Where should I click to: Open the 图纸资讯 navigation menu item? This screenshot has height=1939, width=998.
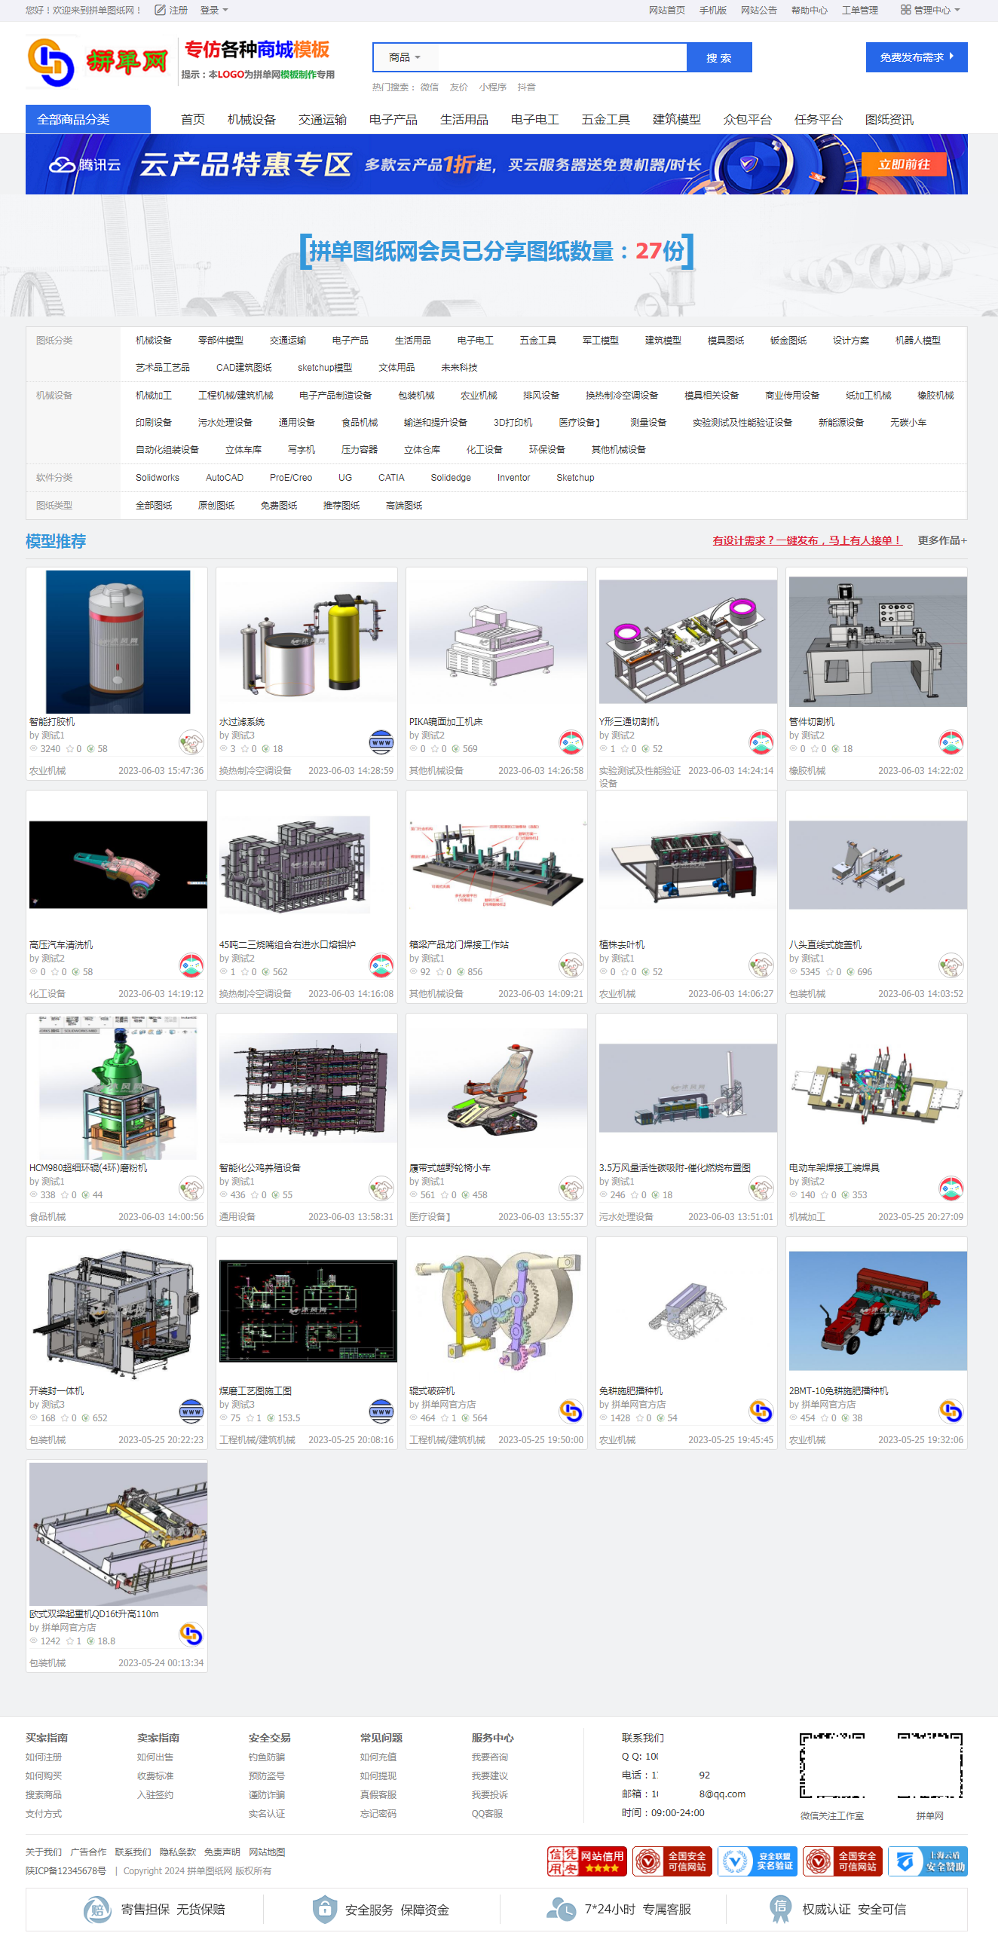pos(889,120)
